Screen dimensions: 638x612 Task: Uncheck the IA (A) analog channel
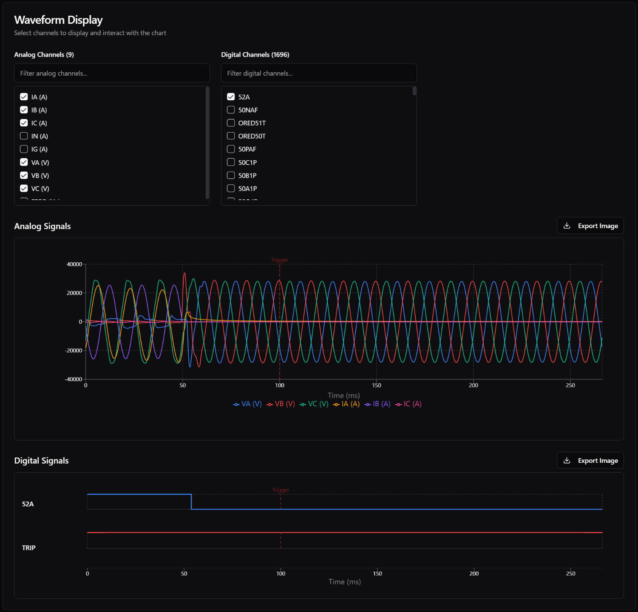[x=24, y=97]
